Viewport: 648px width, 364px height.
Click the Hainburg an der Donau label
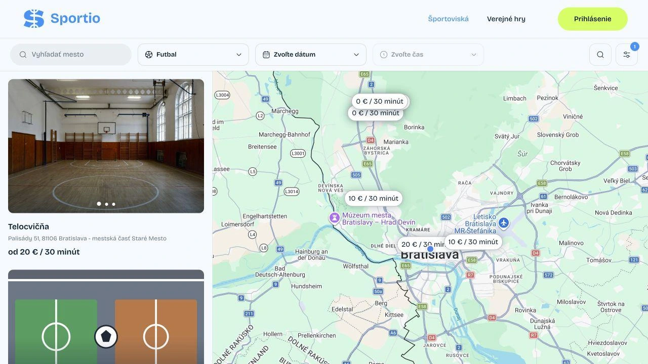[311, 255]
